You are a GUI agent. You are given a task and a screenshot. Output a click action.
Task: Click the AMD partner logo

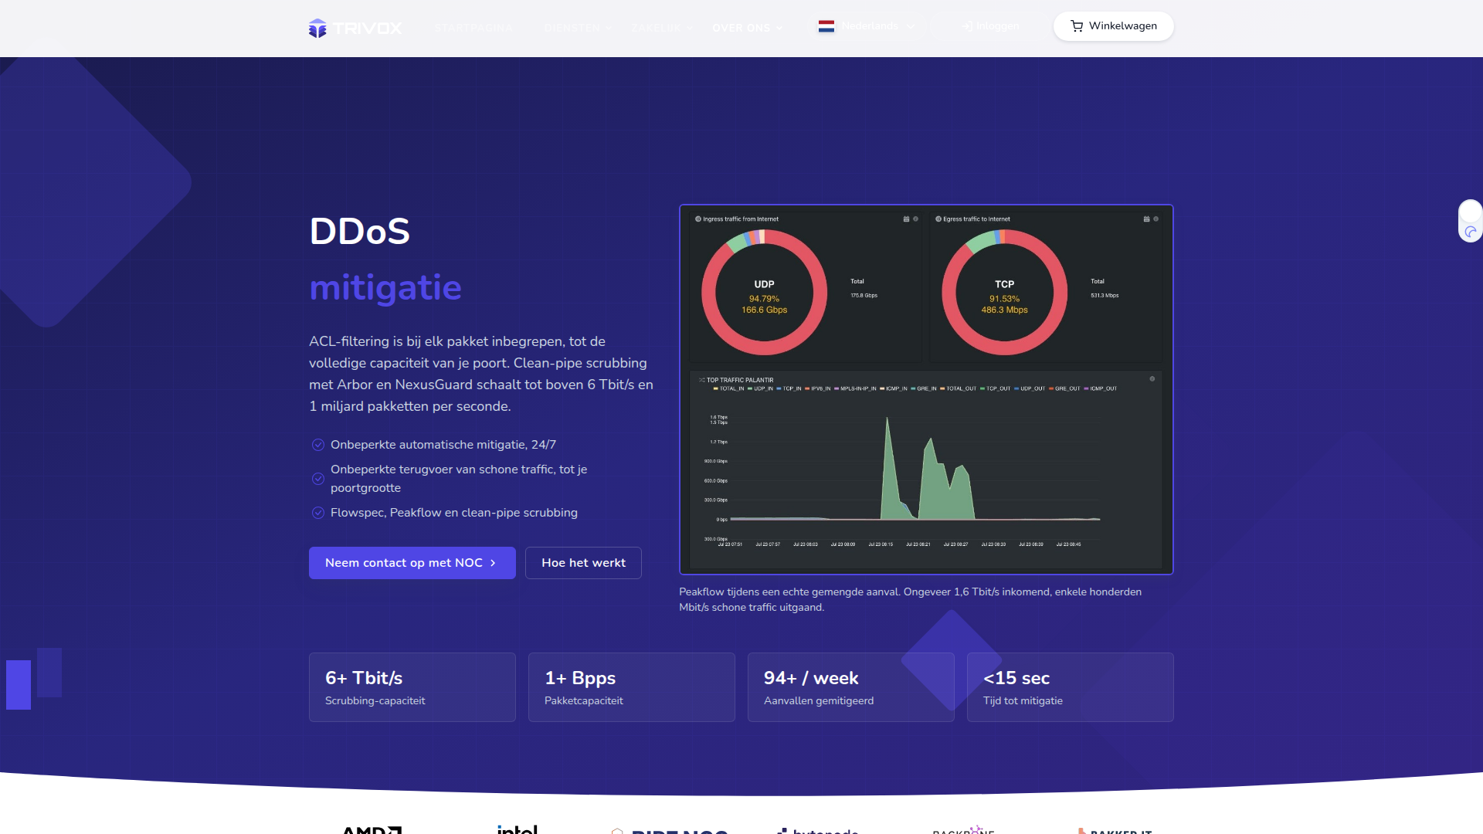pos(372,830)
